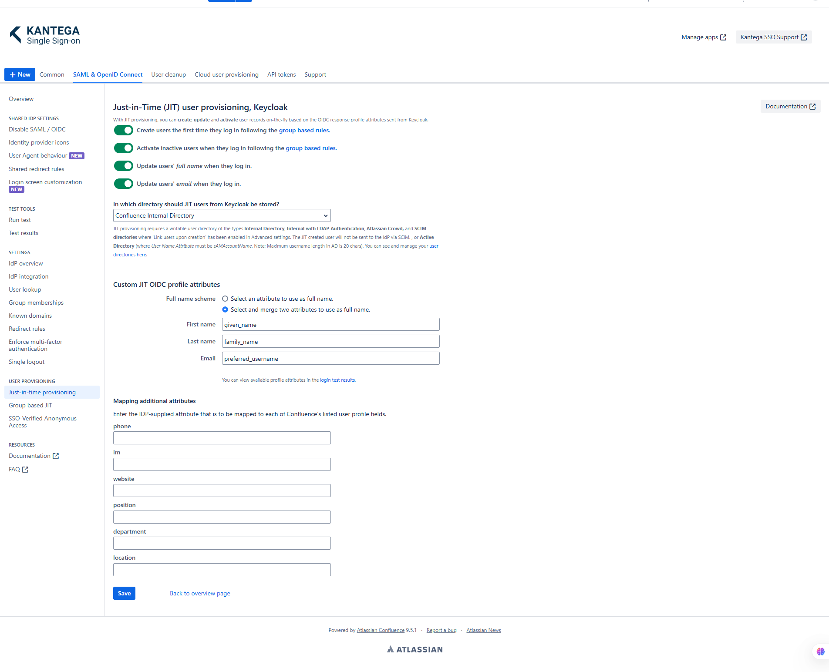Open Login screen customization in sidebar
This screenshot has width=829, height=672.
[45, 182]
